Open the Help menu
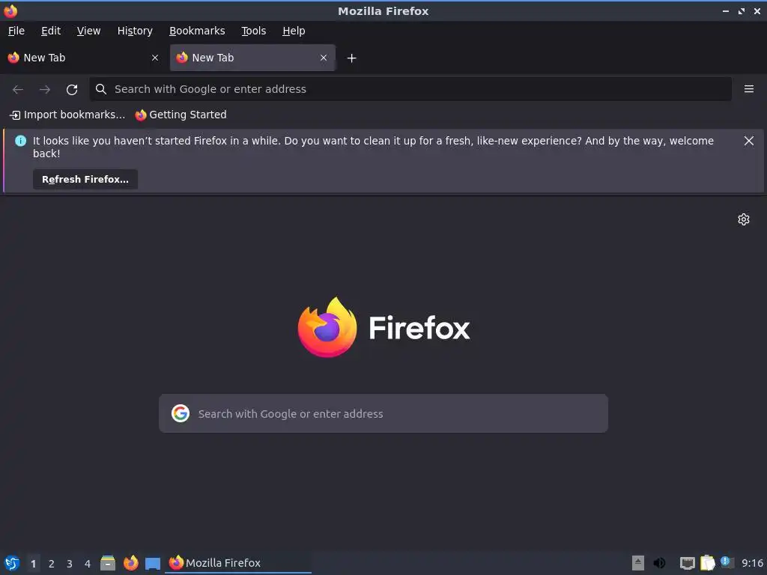767x575 pixels. 294,31
